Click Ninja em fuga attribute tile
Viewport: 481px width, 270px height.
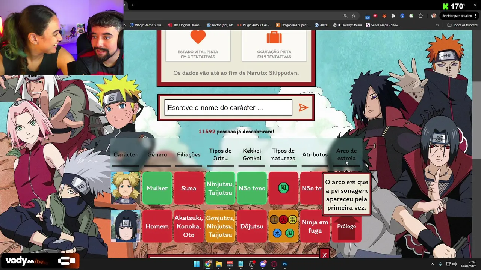[x=315, y=226]
